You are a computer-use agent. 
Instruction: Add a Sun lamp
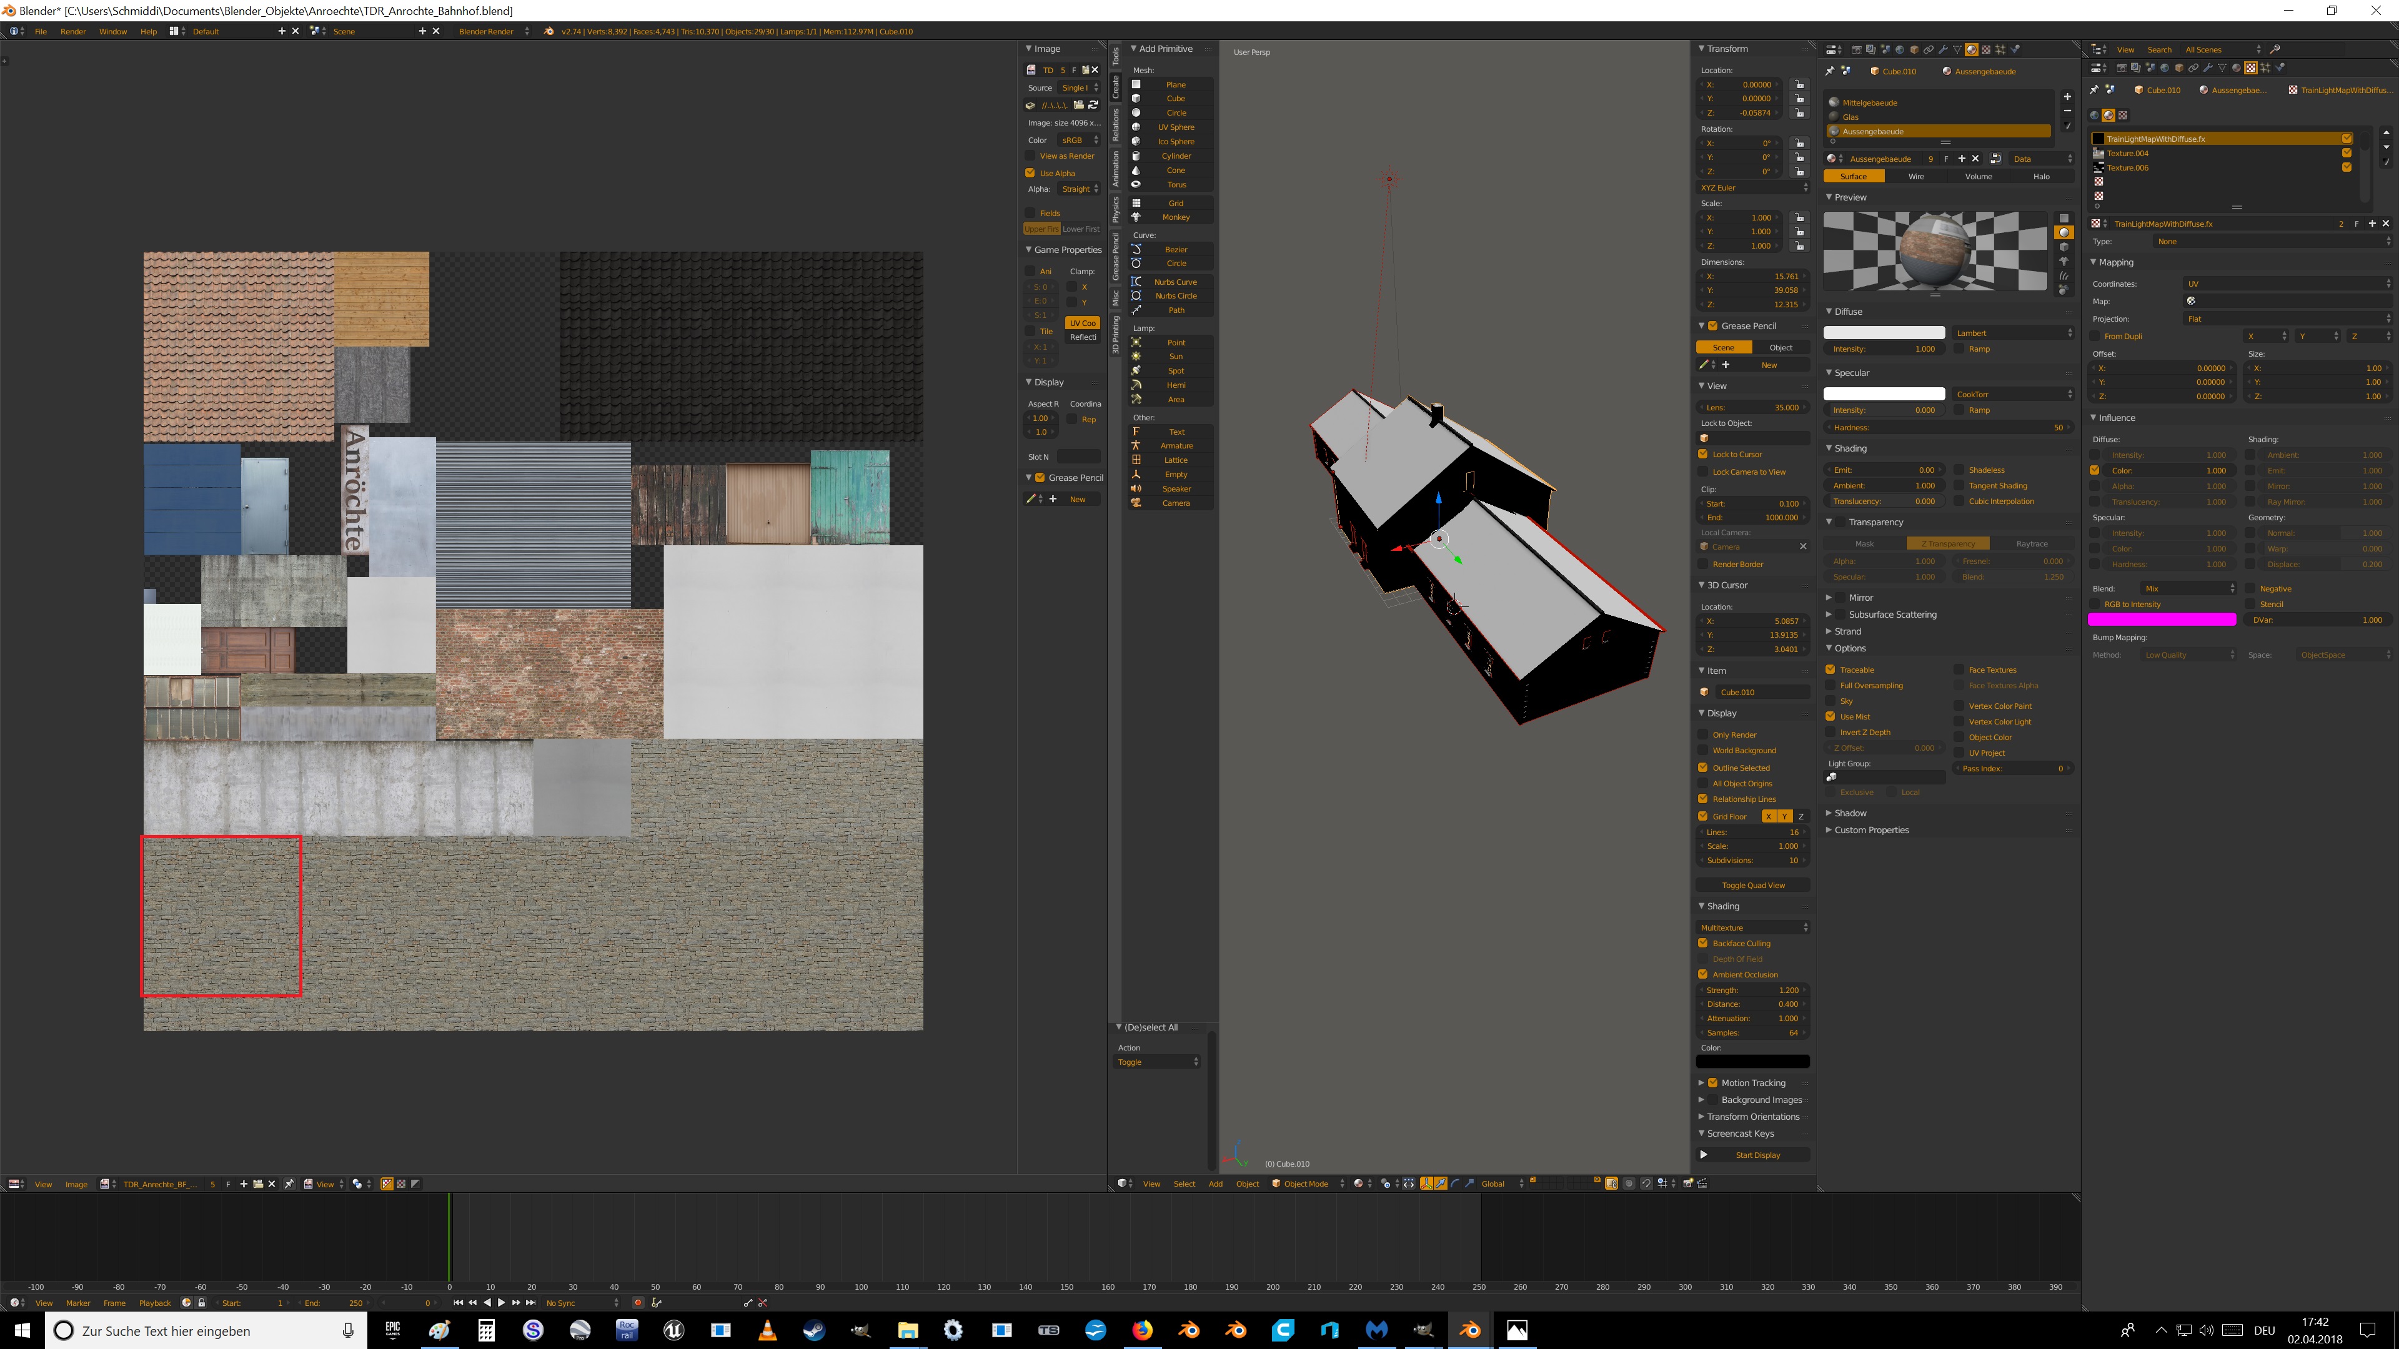[1175, 357]
